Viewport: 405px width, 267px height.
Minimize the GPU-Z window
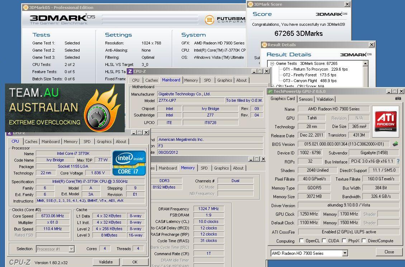[389, 91]
